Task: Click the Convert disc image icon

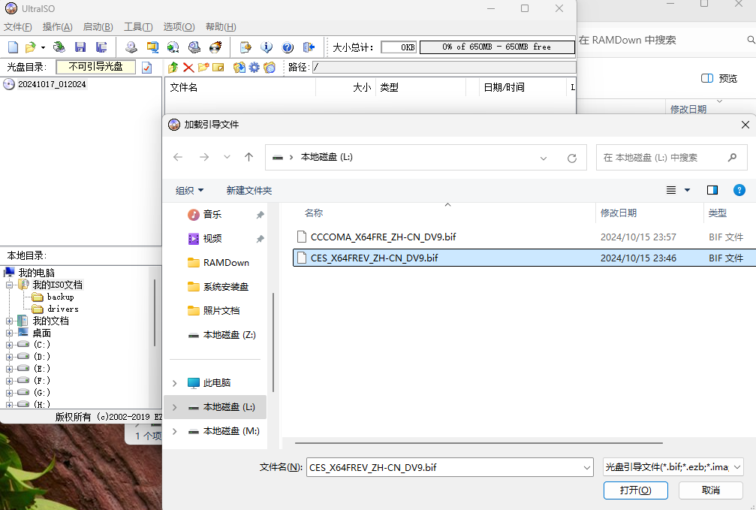Action: pyautogui.click(x=173, y=47)
